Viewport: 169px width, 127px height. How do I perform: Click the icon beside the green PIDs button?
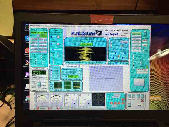coord(145,33)
